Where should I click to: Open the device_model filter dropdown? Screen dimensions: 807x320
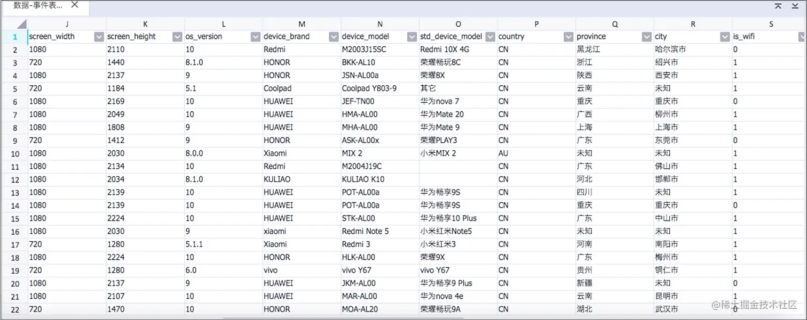coord(412,37)
